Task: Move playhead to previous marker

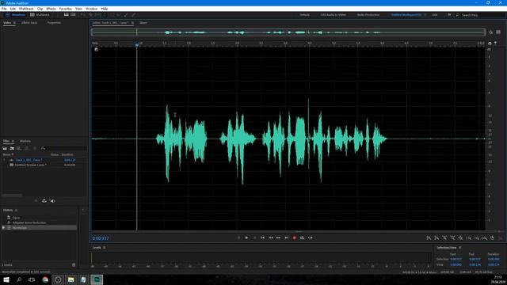Action: 262,237
